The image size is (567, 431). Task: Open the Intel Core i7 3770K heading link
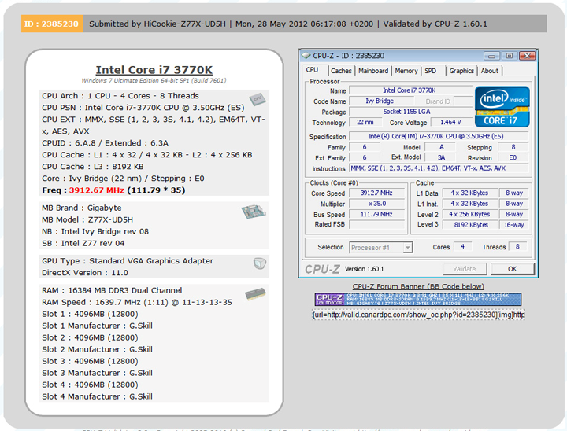click(154, 70)
